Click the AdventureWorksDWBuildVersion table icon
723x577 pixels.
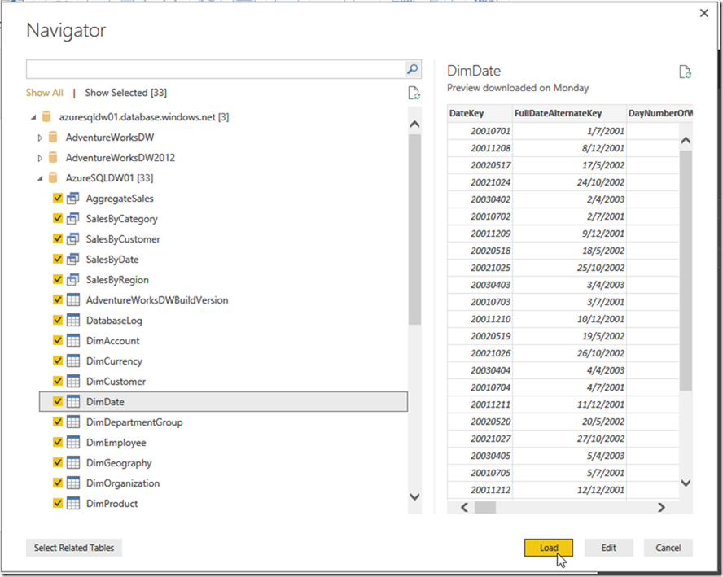[73, 300]
